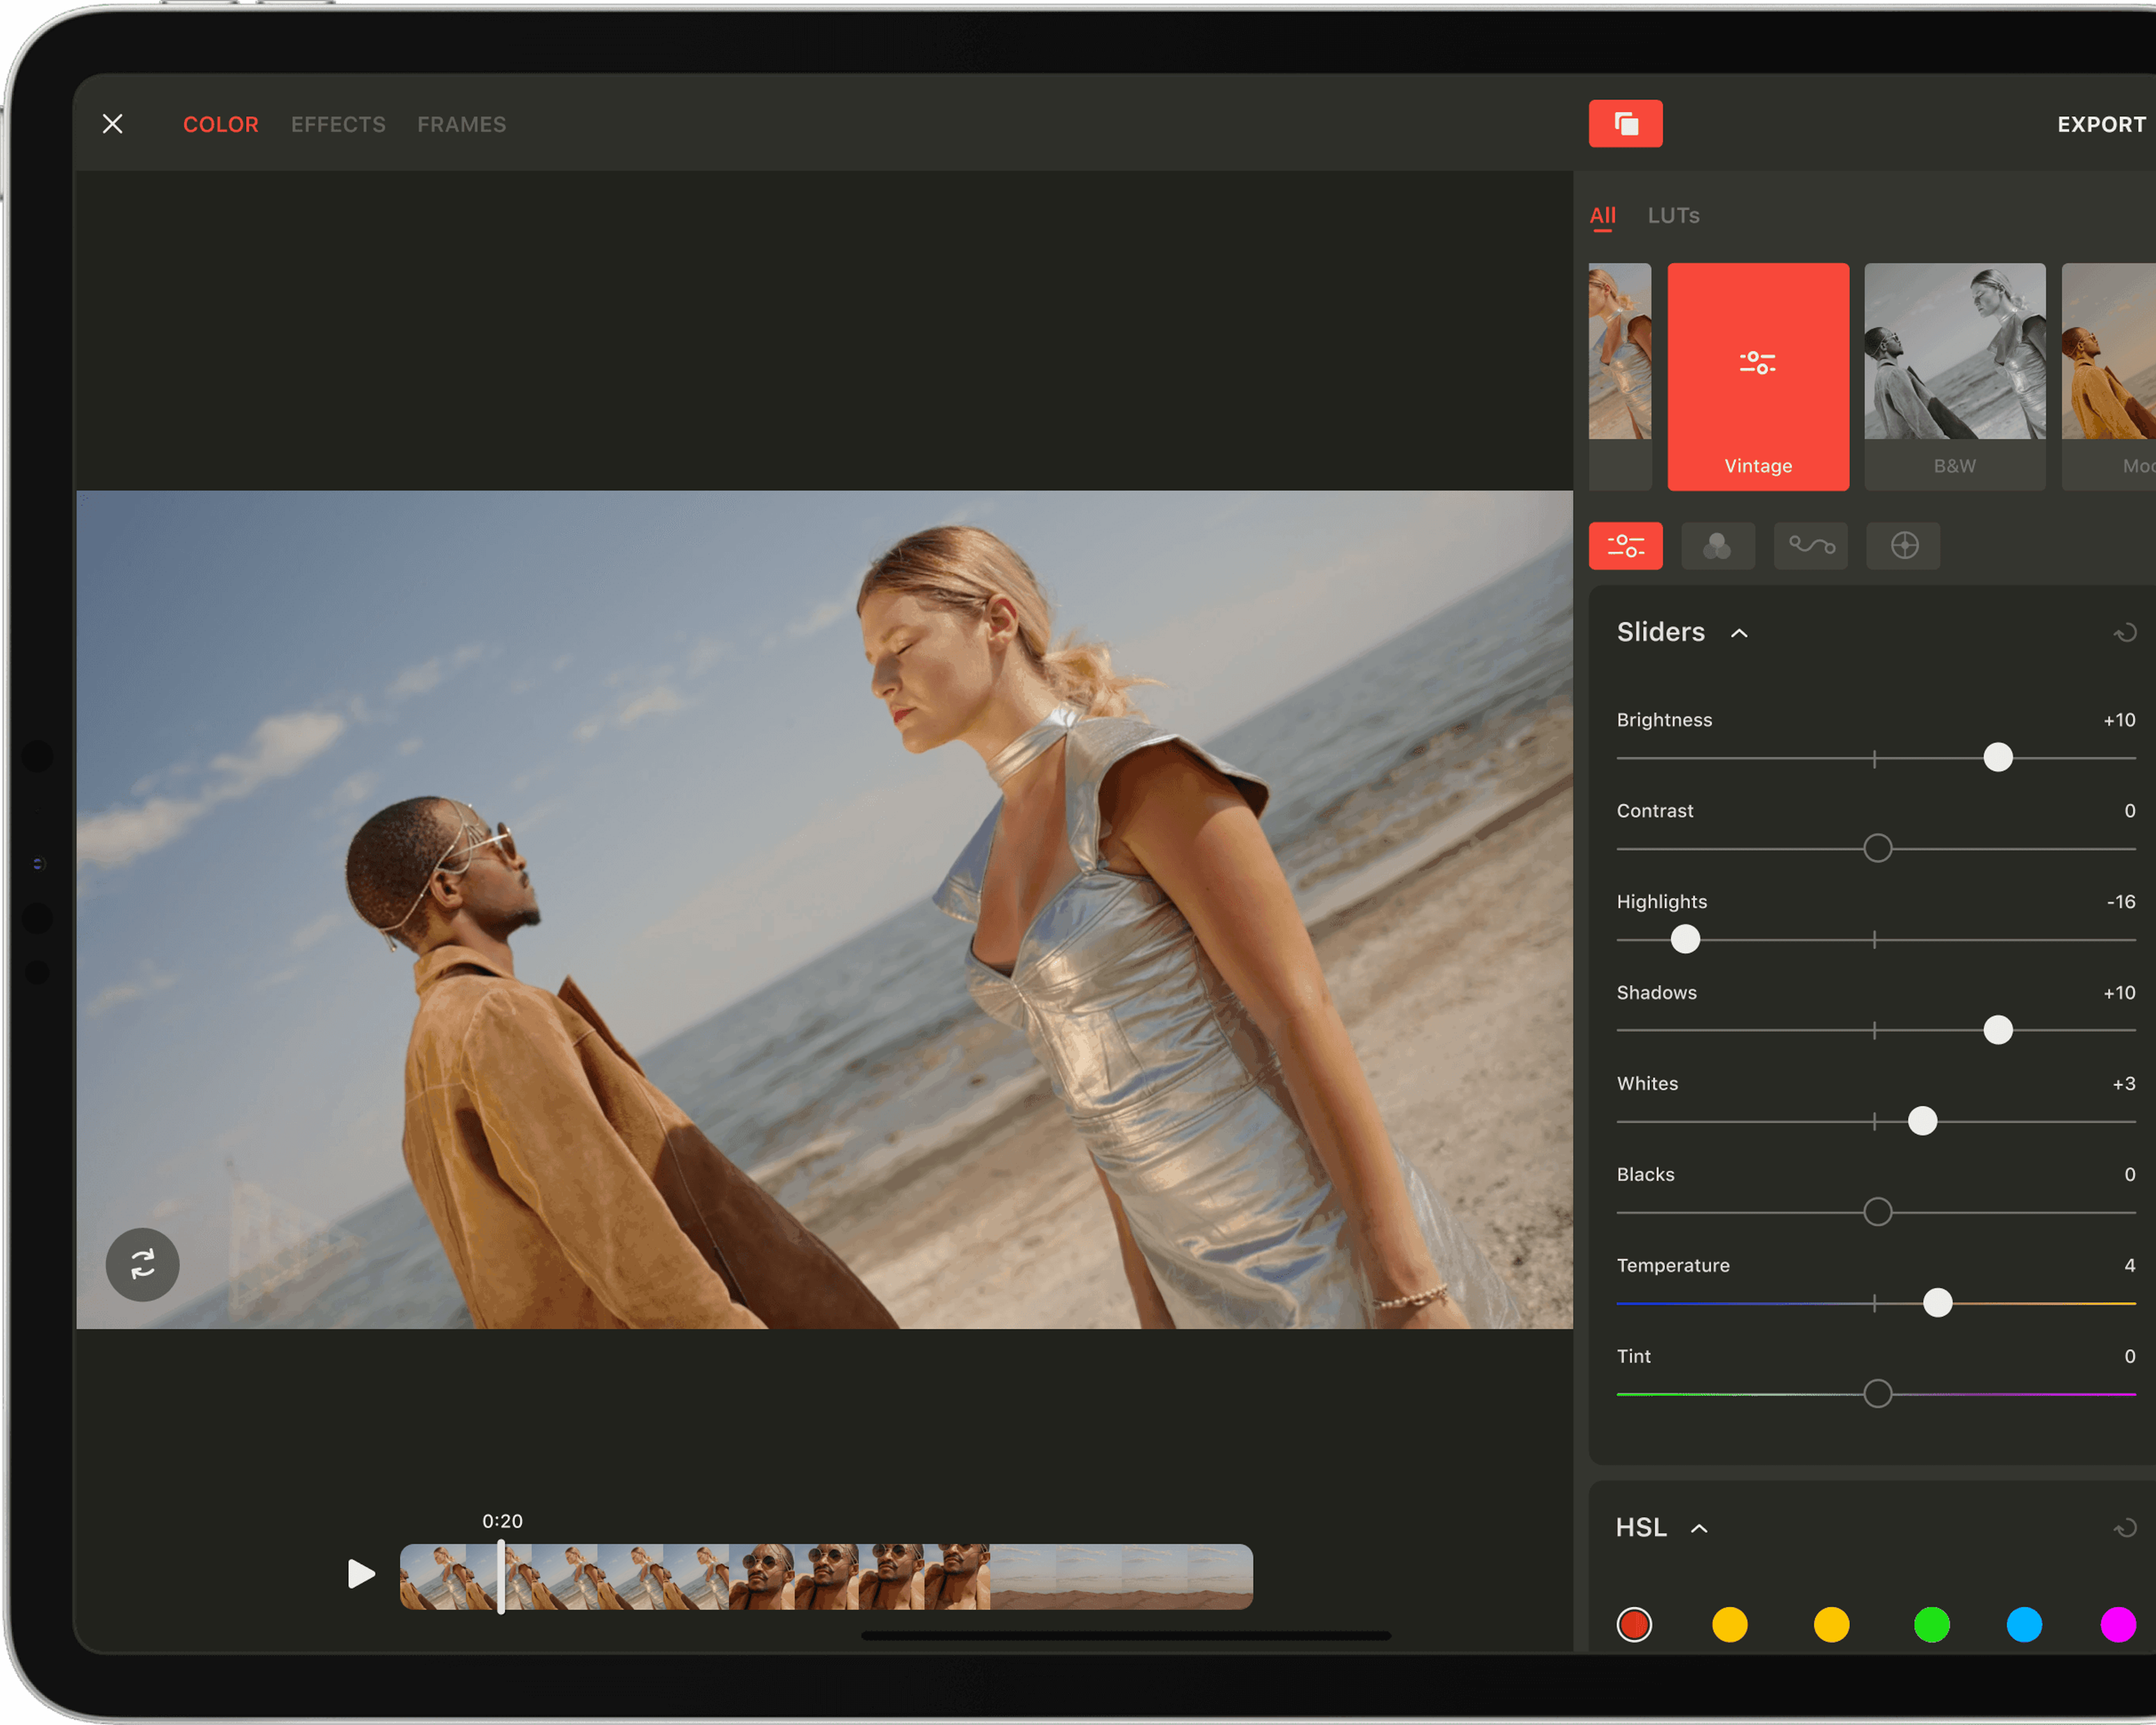Collapse the HSL section chevron
This screenshot has height=1725, width=2156.
click(1699, 1529)
